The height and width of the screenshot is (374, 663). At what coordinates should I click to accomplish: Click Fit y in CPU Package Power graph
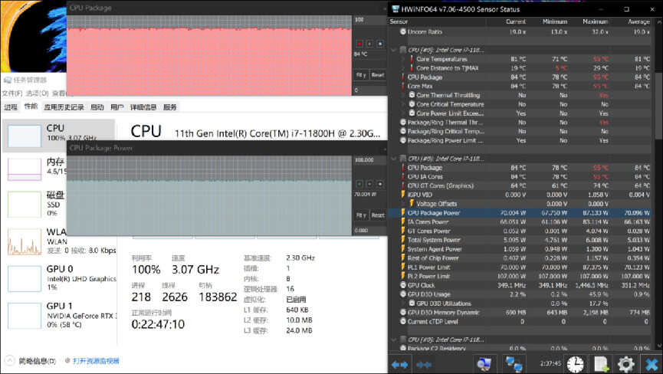(x=361, y=215)
